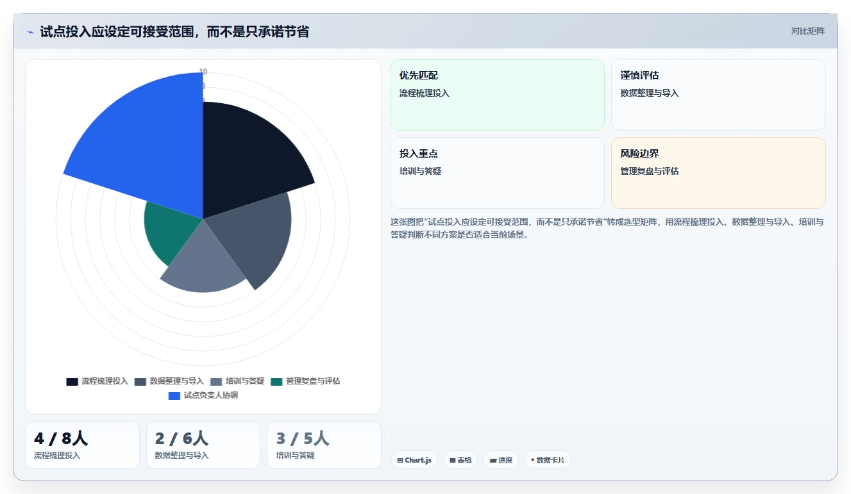Click the axis label 10 on chart
This screenshot has width=851, height=494.
coord(203,72)
